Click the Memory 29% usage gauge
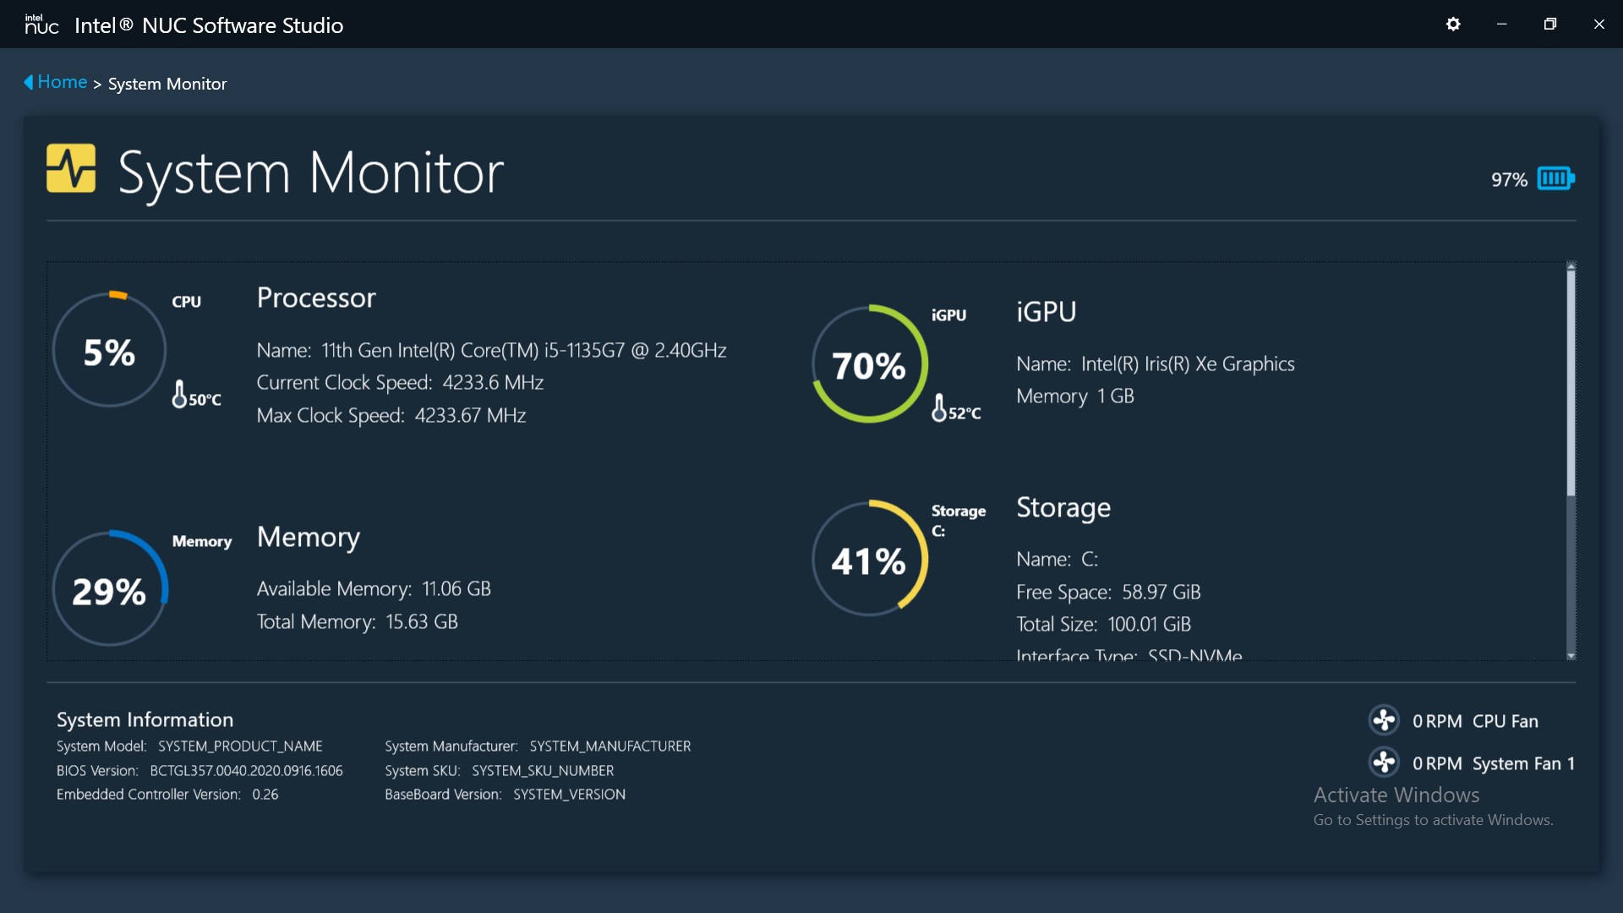The image size is (1623, 913). pyautogui.click(x=109, y=589)
